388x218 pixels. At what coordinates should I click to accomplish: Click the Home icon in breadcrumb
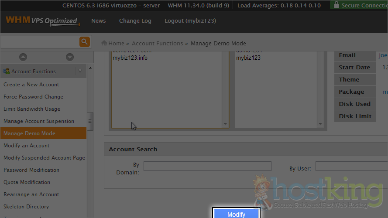click(x=104, y=43)
